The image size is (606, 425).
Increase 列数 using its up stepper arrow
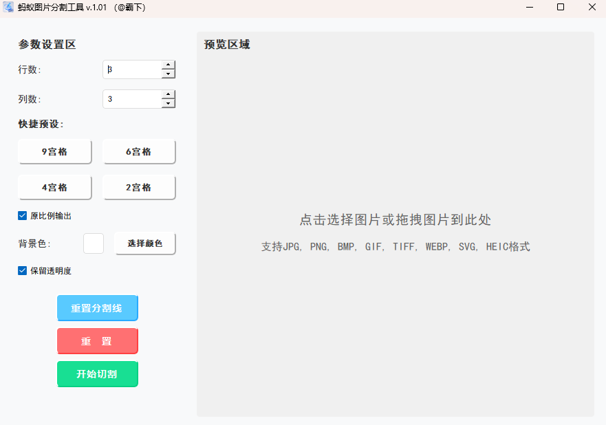coord(169,95)
